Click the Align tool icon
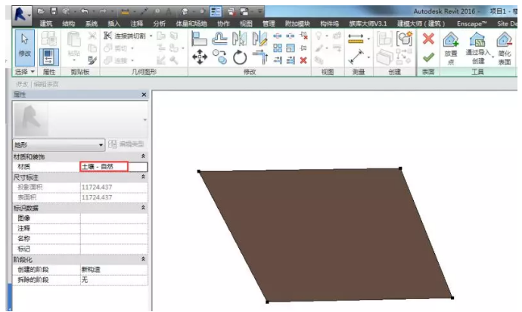The height and width of the screenshot is (312, 522). [x=200, y=39]
